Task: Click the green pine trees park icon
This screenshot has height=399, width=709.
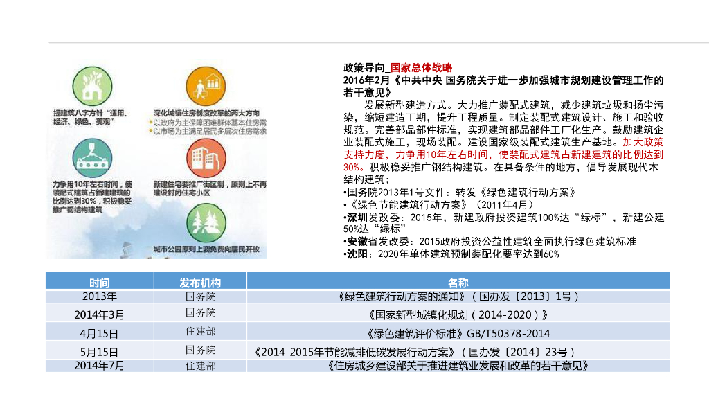Action: tap(206, 223)
